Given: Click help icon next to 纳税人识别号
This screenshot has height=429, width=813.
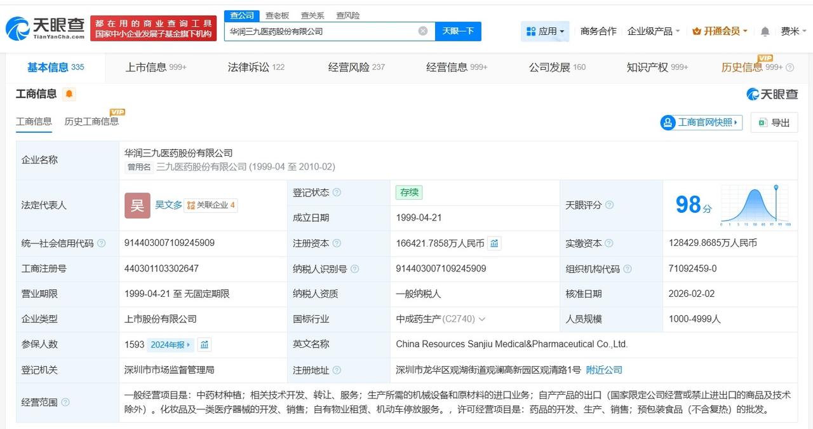Looking at the screenshot, I should click(x=354, y=269).
